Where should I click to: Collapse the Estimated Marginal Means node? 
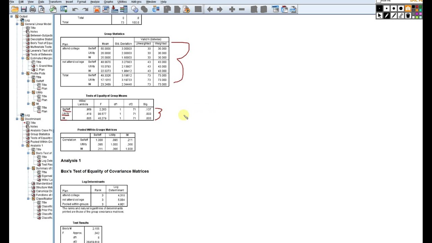(23, 58)
